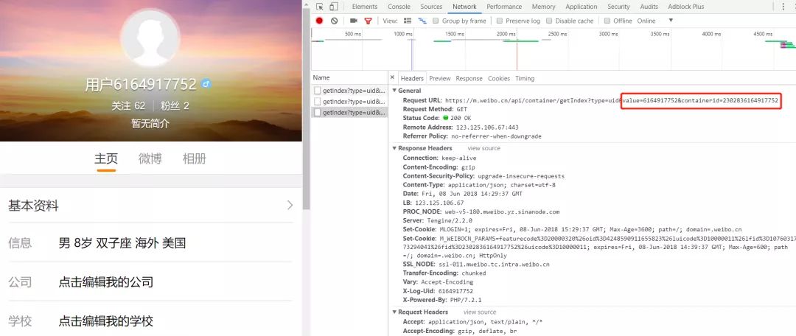Click the 男 8岁 双子座 海外 美国 info
The image size is (796, 336).
(122, 243)
